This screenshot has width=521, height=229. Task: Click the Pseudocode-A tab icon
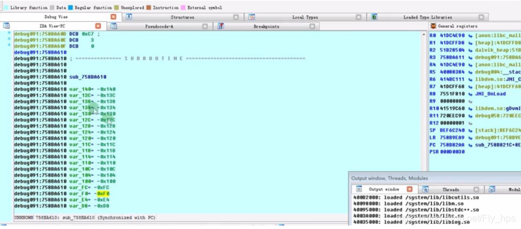click(114, 26)
